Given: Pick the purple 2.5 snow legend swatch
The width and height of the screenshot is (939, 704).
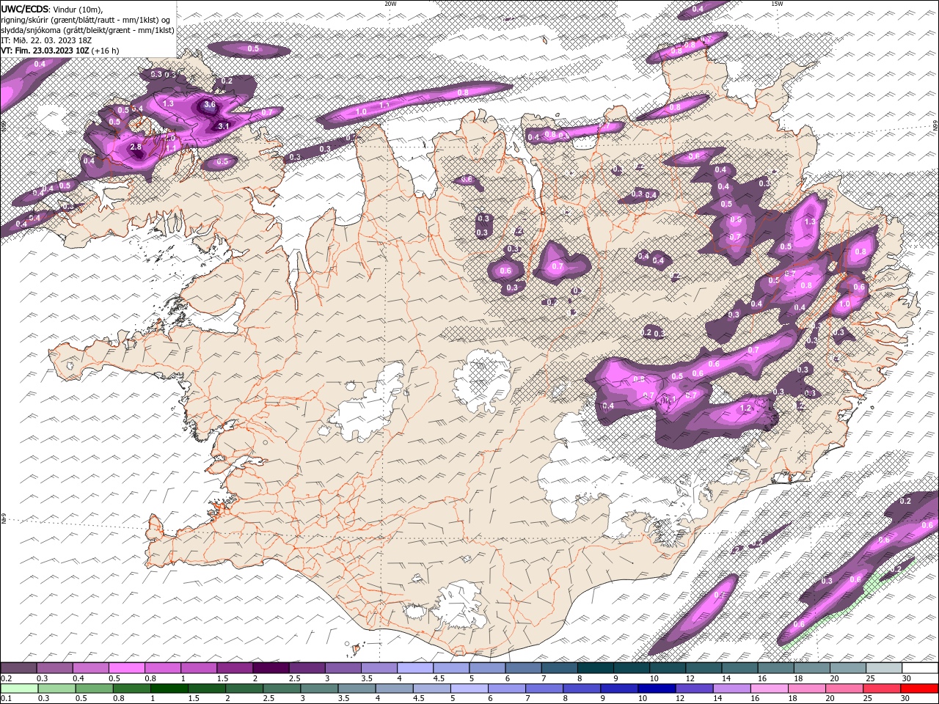Looking at the screenshot, I should point(307,667).
